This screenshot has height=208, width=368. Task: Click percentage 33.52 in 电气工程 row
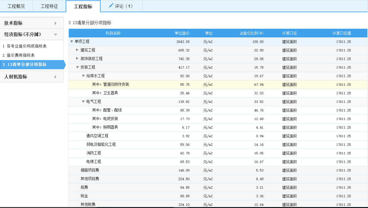pos(259,102)
